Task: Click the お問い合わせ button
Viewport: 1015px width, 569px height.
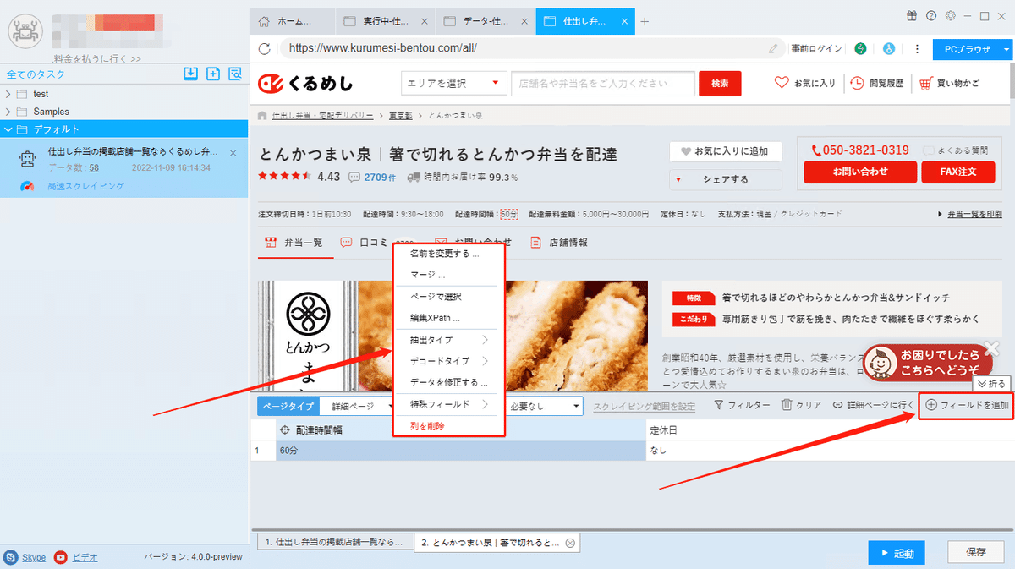Action: point(860,172)
